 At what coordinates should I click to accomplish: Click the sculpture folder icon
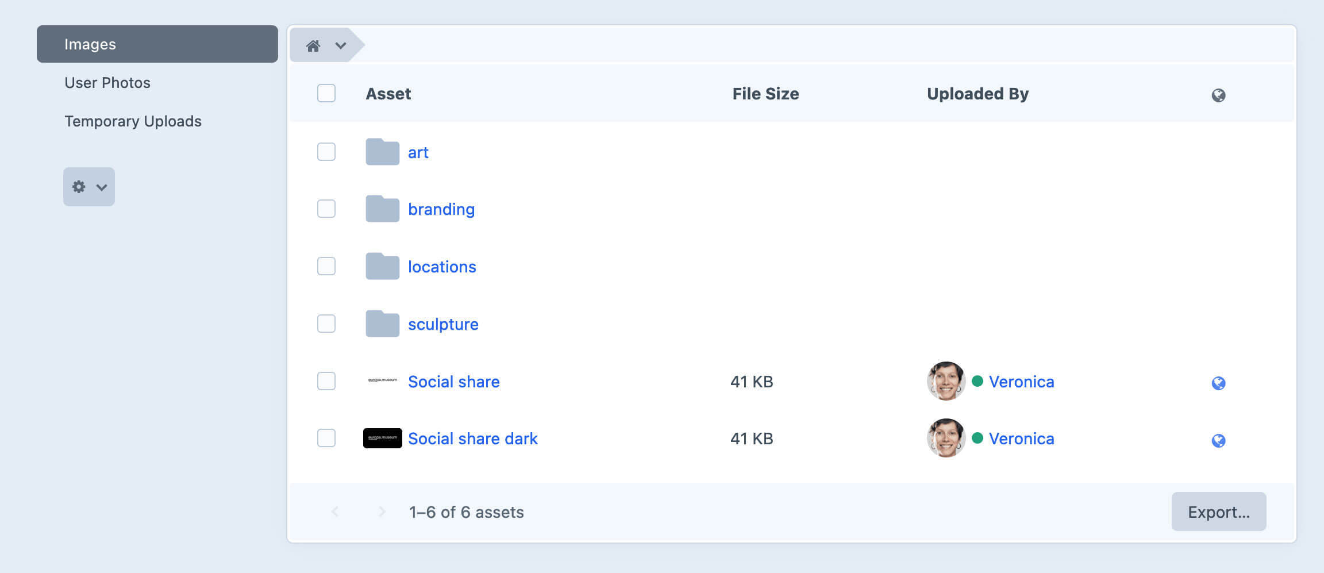point(383,324)
